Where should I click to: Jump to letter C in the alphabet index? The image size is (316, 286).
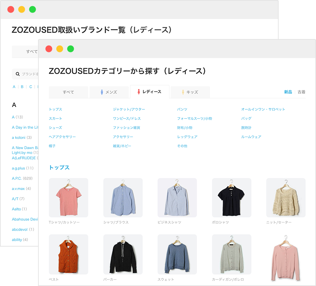pos(31,87)
